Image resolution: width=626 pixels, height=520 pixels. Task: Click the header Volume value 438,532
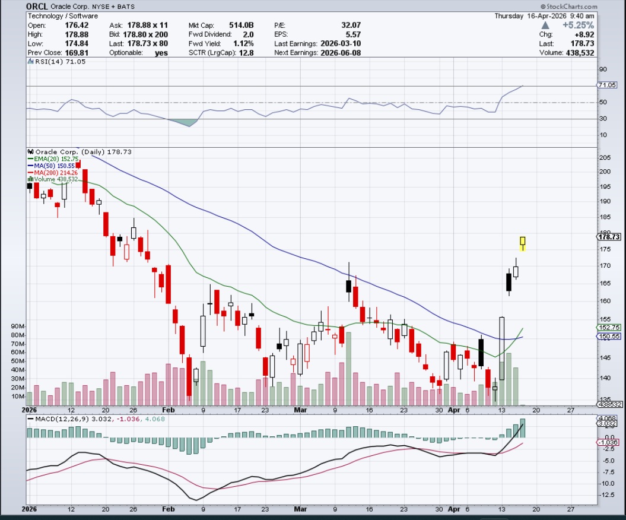tap(580, 53)
